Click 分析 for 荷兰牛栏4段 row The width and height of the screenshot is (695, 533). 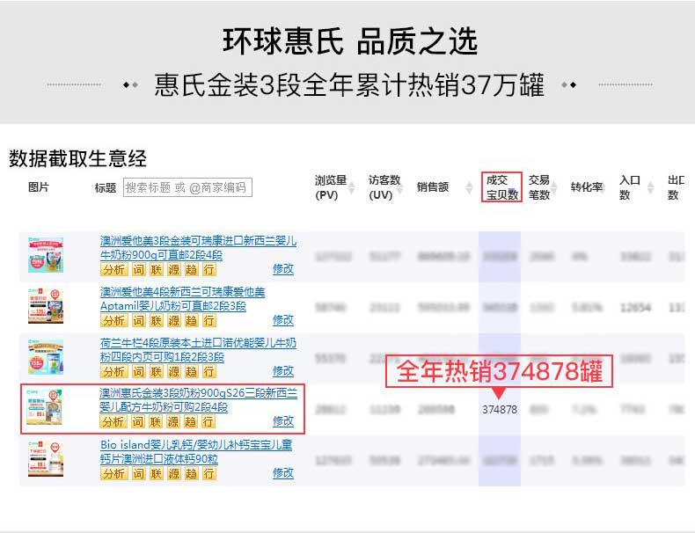(113, 371)
